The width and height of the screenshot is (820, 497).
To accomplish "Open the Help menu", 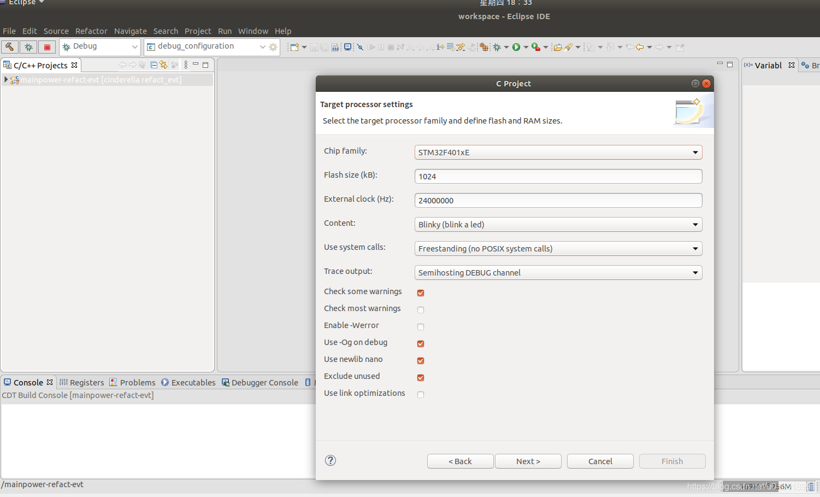I will pyautogui.click(x=283, y=31).
